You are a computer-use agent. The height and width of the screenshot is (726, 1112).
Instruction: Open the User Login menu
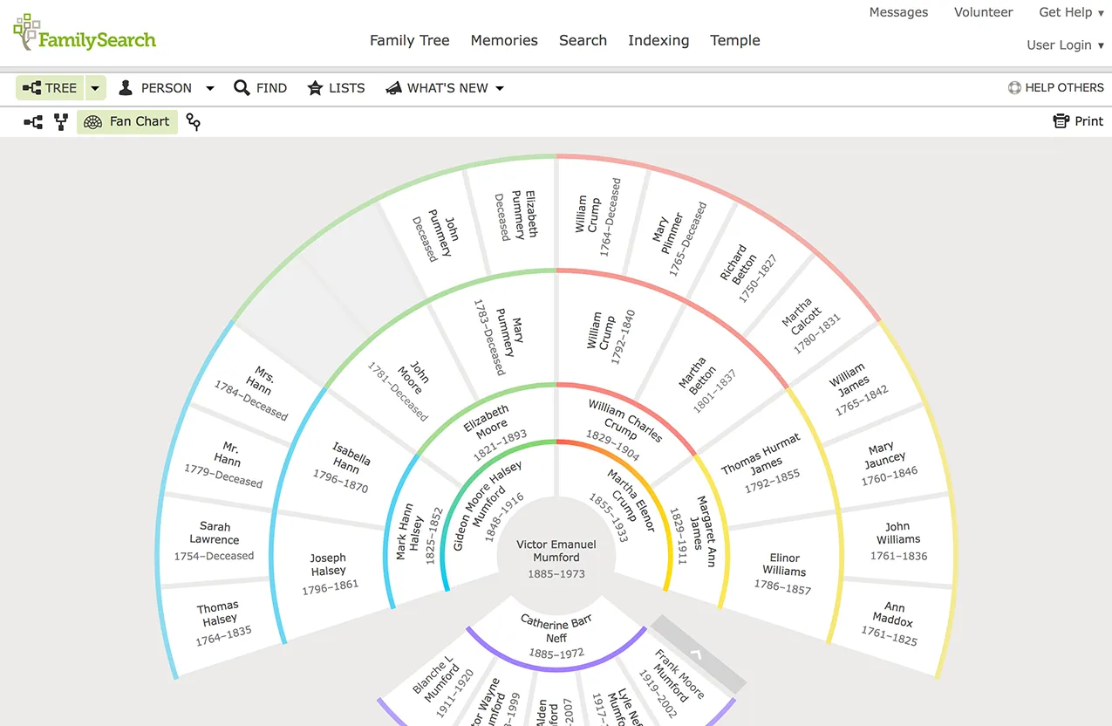[x=1065, y=45]
